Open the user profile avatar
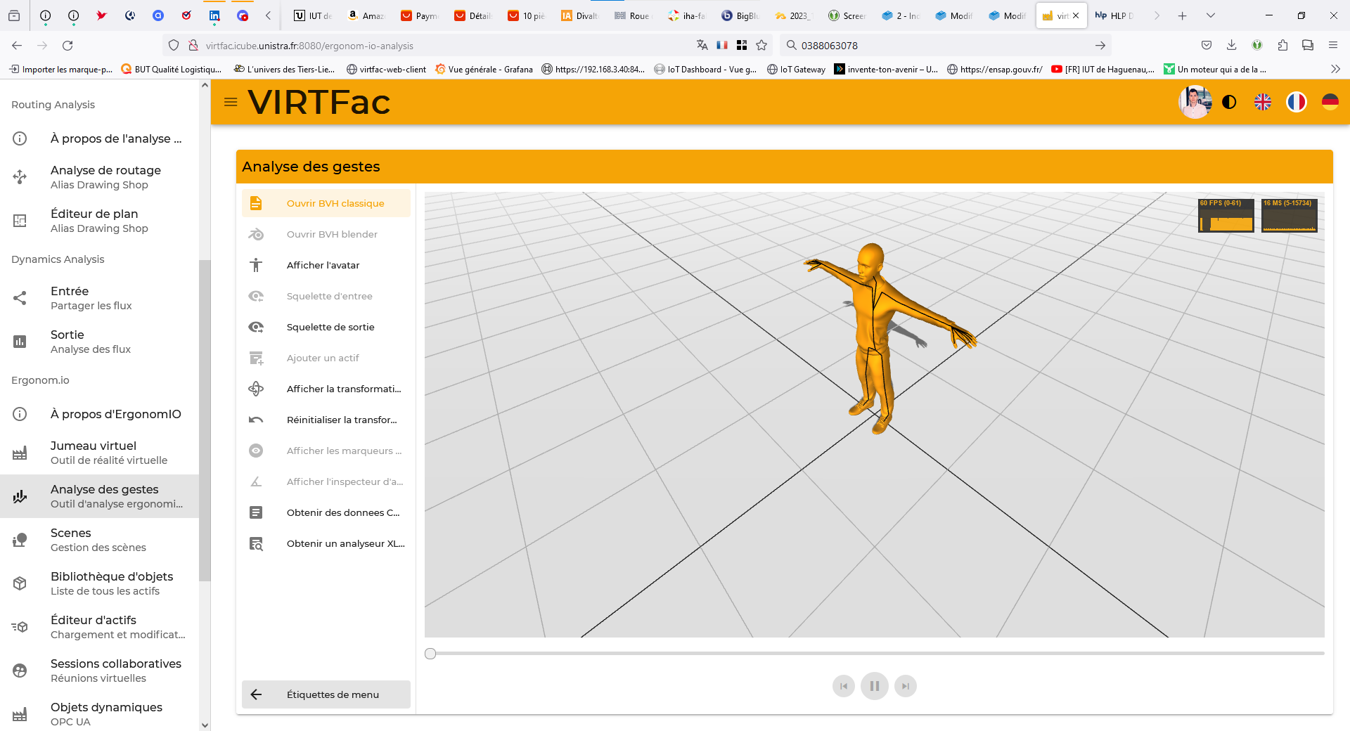The image size is (1350, 731). point(1195,102)
